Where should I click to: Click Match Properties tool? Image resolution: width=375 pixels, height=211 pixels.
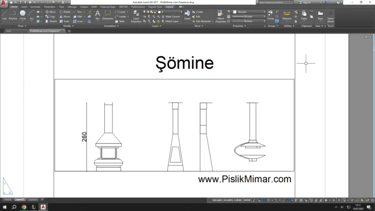tap(221, 16)
